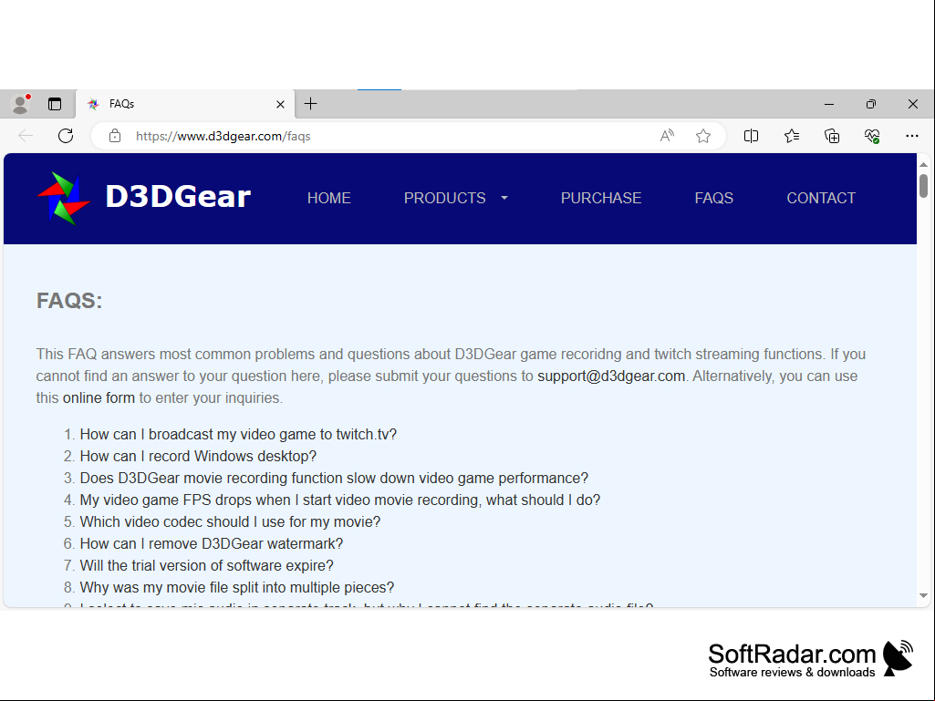Click the D3DGear logo

pyautogui.click(x=144, y=198)
